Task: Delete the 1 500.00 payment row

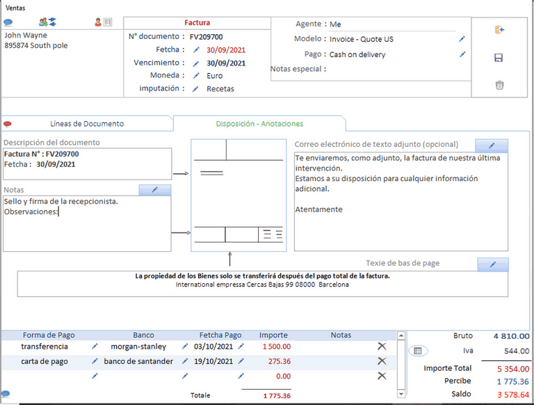Action: (x=382, y=347)
